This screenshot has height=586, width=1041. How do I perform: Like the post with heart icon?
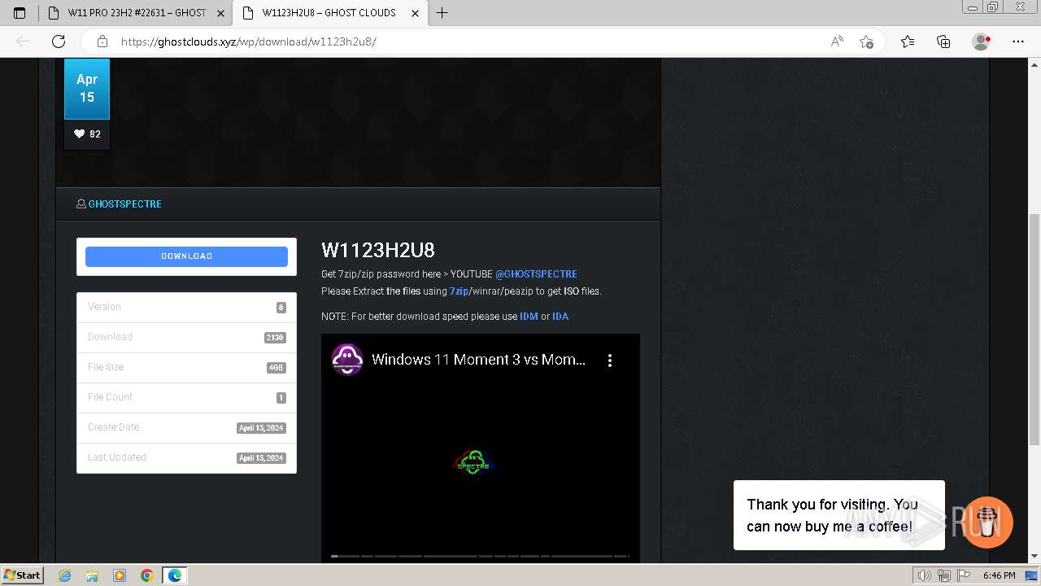click(80, 134)
